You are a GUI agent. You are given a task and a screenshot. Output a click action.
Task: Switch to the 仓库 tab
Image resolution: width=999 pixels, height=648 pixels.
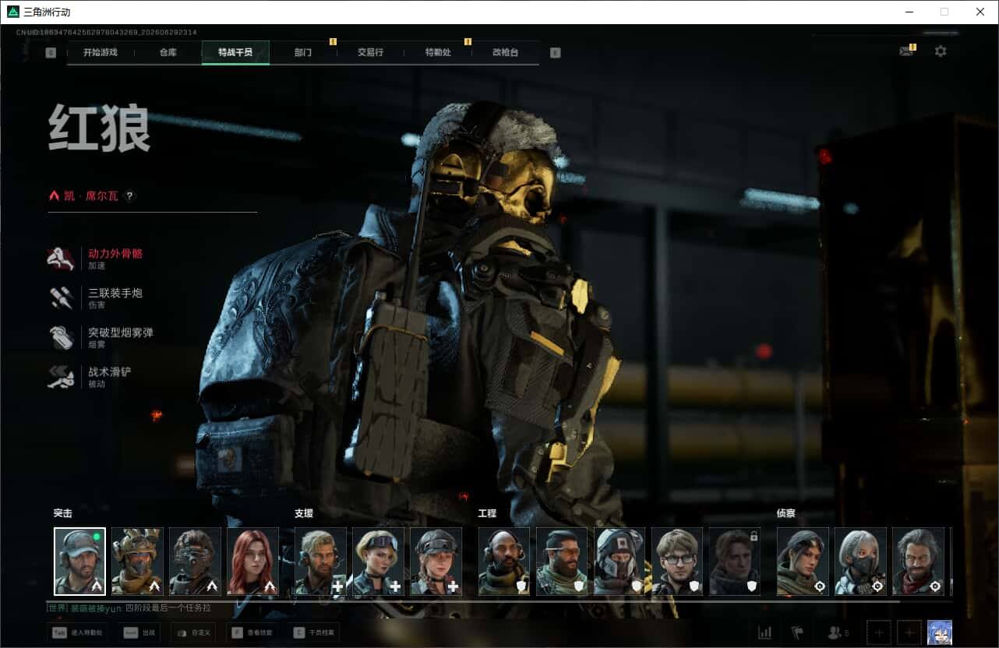168,52
